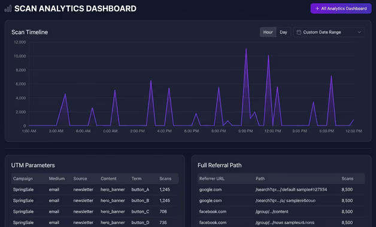Click hero_banner in the button_A row
The image size is (376, 227).
(x=113, y=190)
